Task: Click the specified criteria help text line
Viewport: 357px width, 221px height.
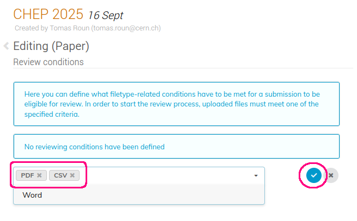Action: (52, 114)
